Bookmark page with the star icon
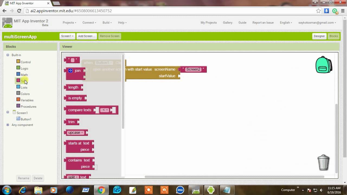347x195 pixels. [x=318, y=11]
